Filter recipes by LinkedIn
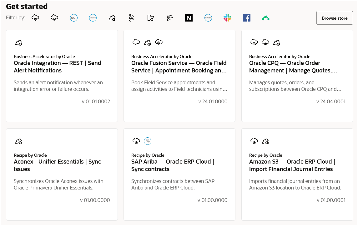The image size is (358, 226). coord(208,18)
